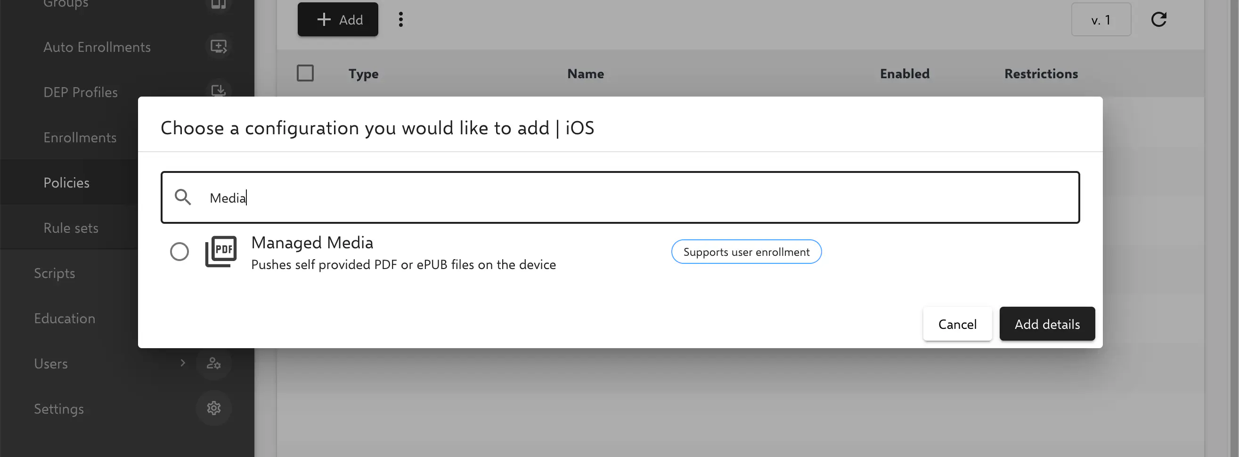Image resolution: width=1239 pixels, height=457 pixels.
Task: Click the search magnifier icon
Action: [183, 197]
